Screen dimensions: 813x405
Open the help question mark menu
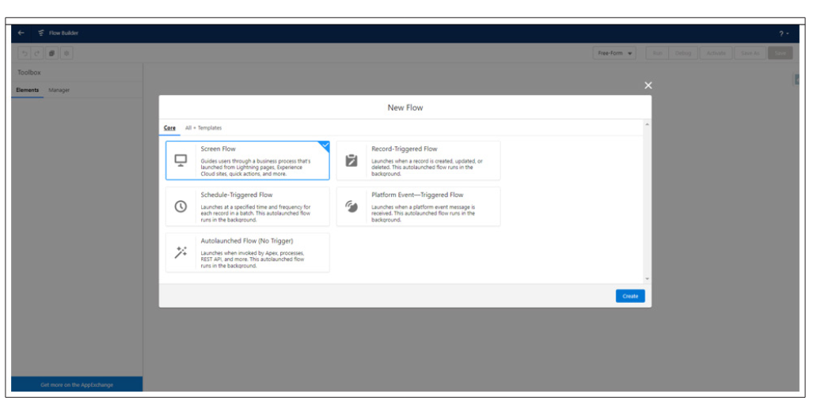(783, 34)
